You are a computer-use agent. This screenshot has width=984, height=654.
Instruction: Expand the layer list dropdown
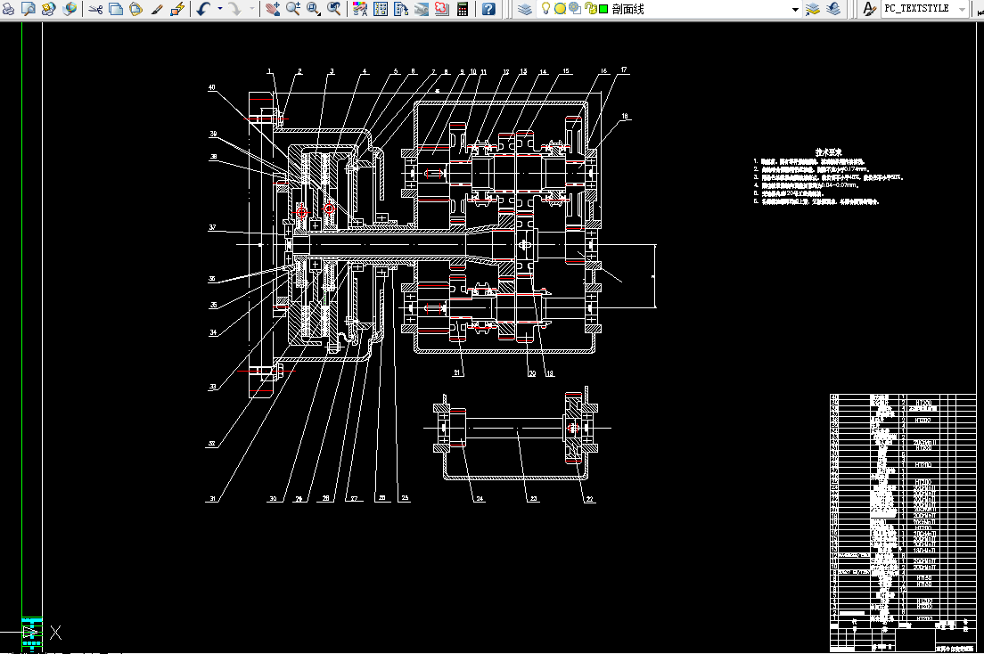(x=795, y=9)
